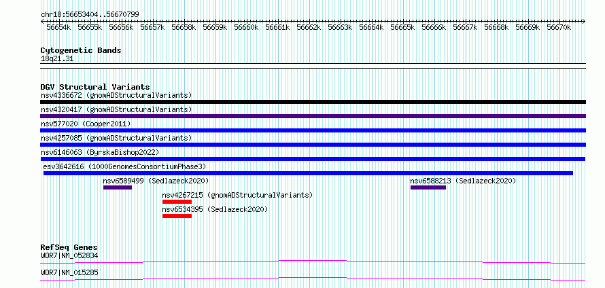605x288 pixels.
Task: Click the Cytogenetic Bands track heading
Action: point(81,50)
